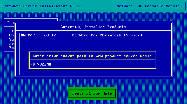Select the NW-MAC v3.12 installed product row
The width and height of the screenshot is (187, 104).
coord(82,35)
